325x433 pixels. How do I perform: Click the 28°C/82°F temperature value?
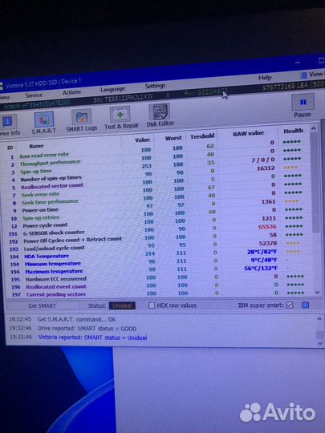click(262, 252)
